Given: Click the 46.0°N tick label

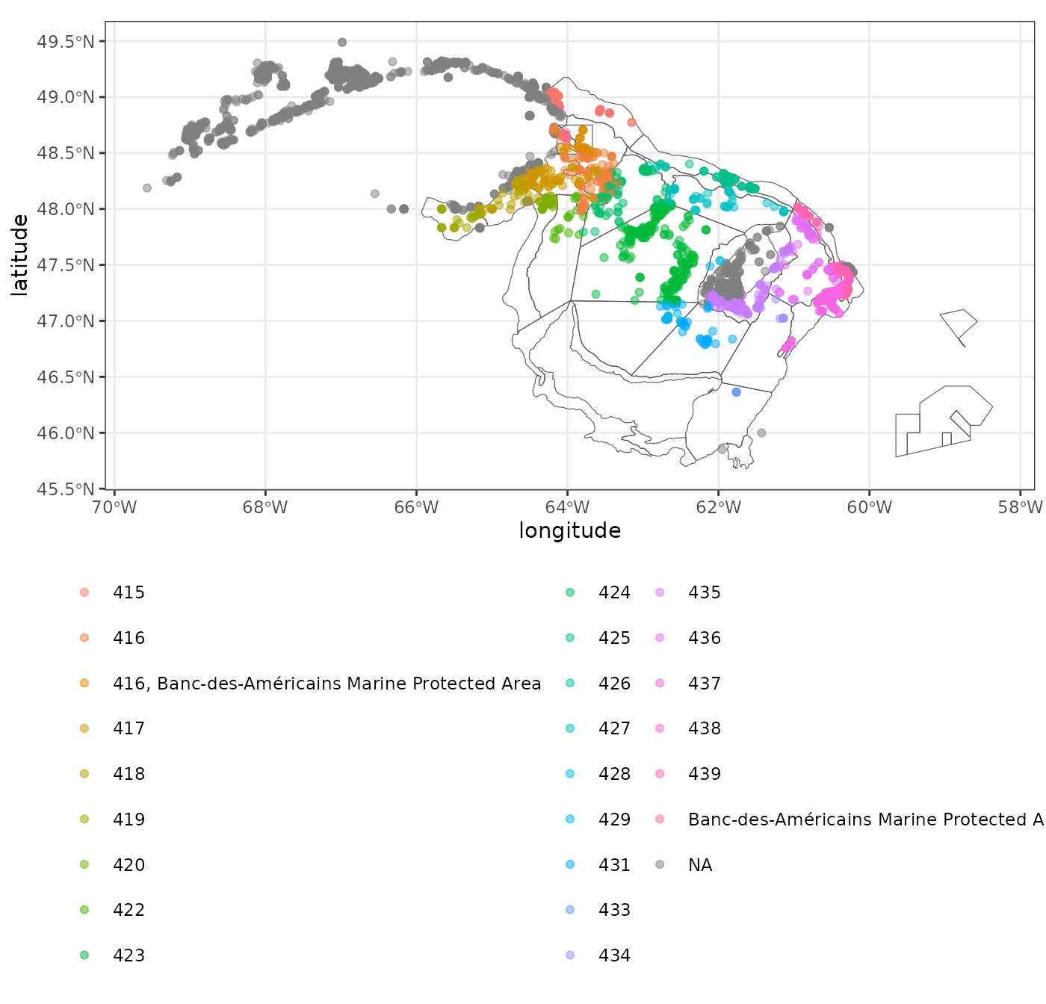Looking at the screenshot, I should pyautogui.click(x=66, y=433).
